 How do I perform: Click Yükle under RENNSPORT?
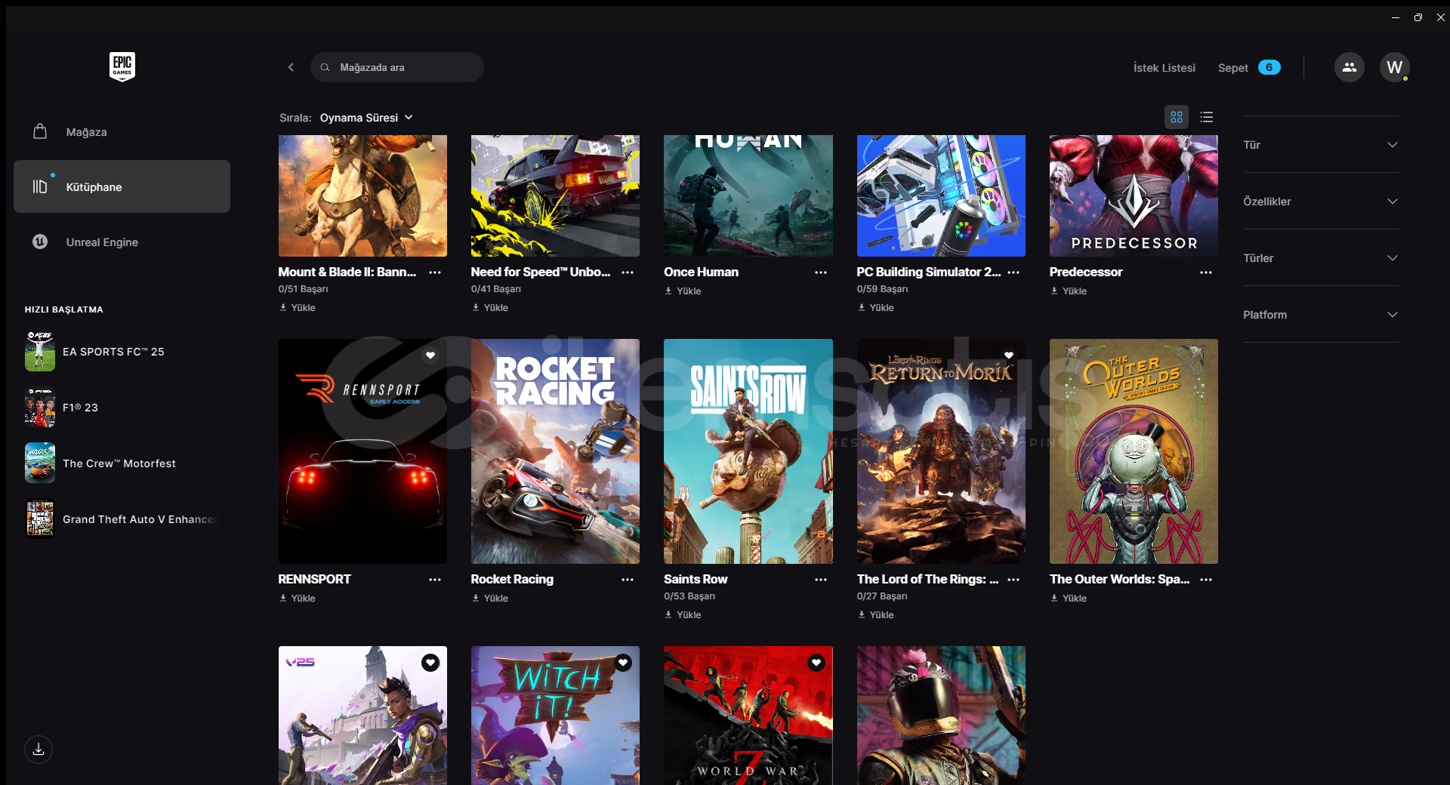click(x=298, y=599)
